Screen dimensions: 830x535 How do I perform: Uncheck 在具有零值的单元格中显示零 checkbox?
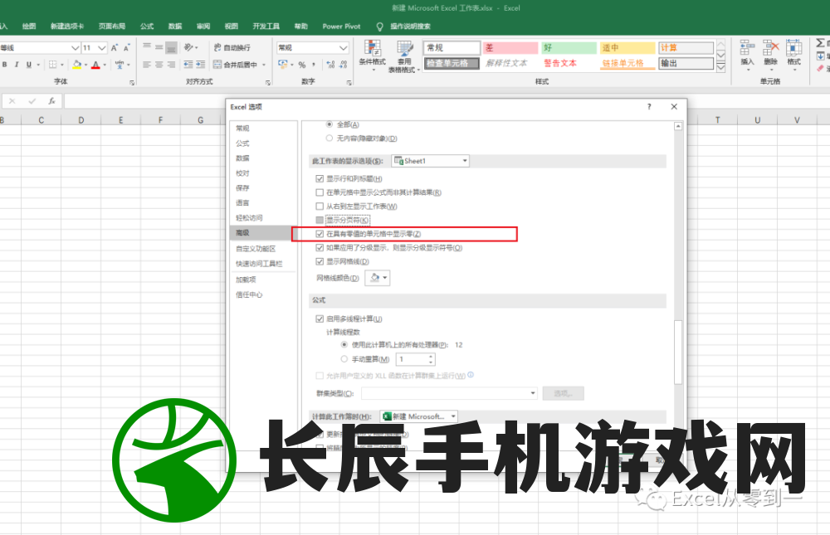click(x=320, y=234)
